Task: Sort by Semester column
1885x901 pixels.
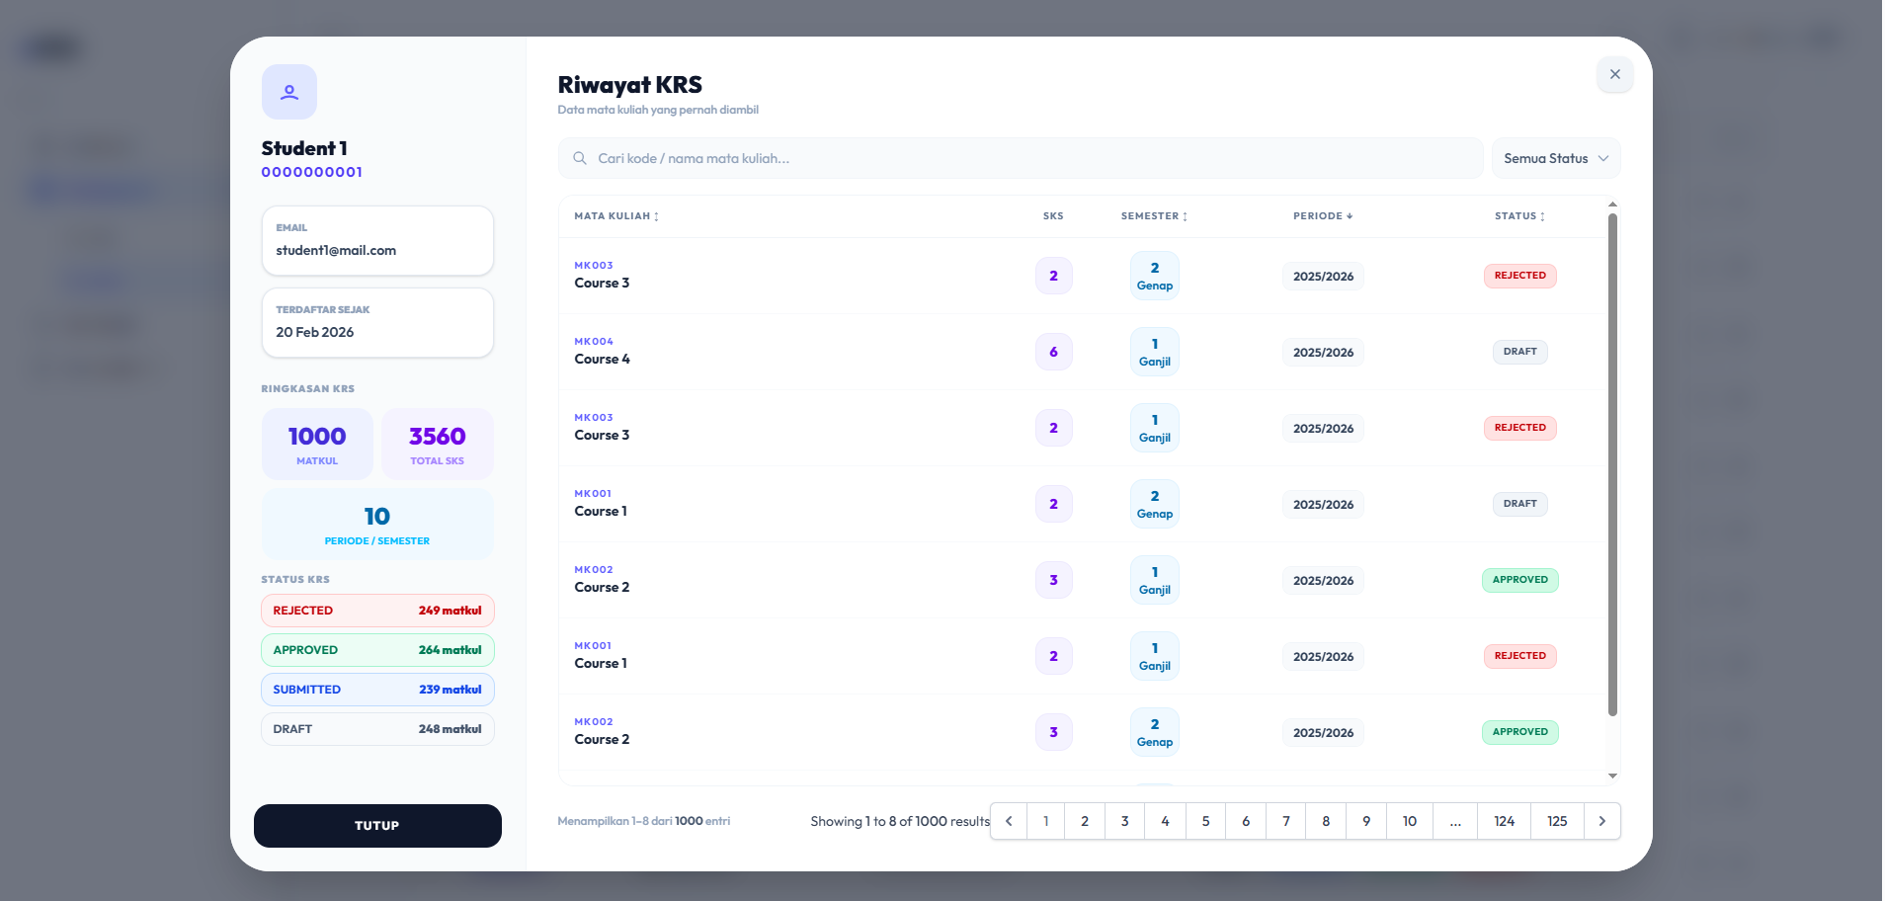Action: (x=1154, y=216)
